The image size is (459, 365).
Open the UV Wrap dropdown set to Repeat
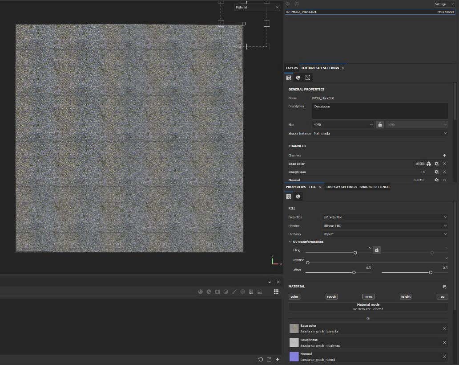click(x=384, y=234)
